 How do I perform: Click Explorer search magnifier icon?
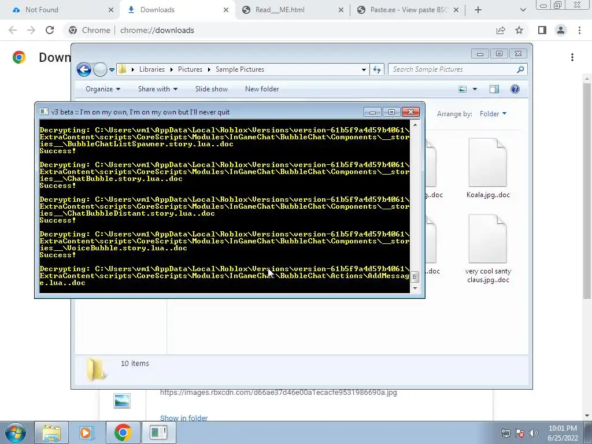(x=520, y=69)
